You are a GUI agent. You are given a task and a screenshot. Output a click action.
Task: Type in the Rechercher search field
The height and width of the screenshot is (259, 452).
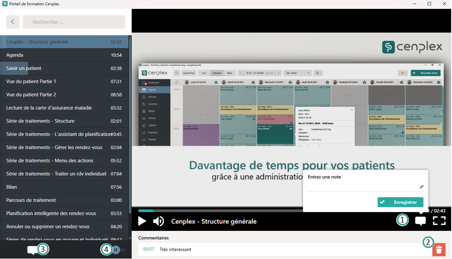[74, 22]
